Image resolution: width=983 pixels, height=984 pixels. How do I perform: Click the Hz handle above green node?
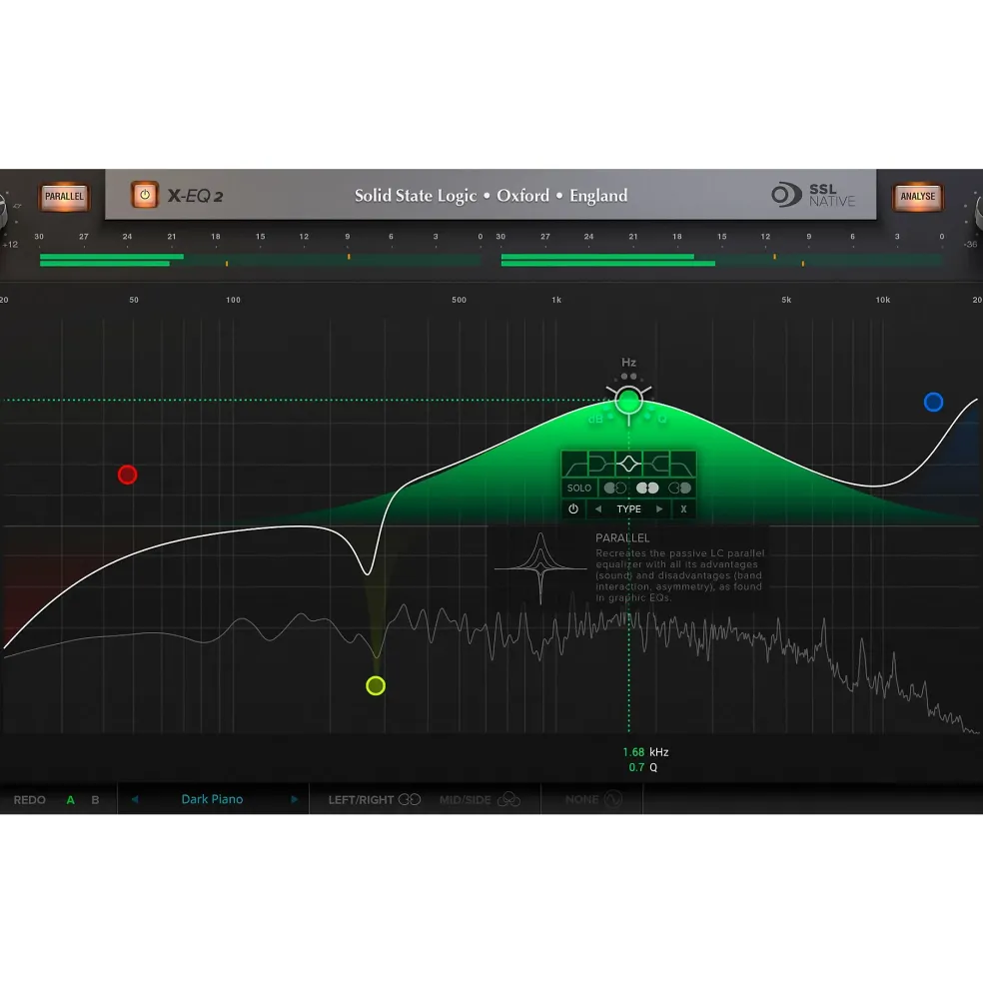628,362
